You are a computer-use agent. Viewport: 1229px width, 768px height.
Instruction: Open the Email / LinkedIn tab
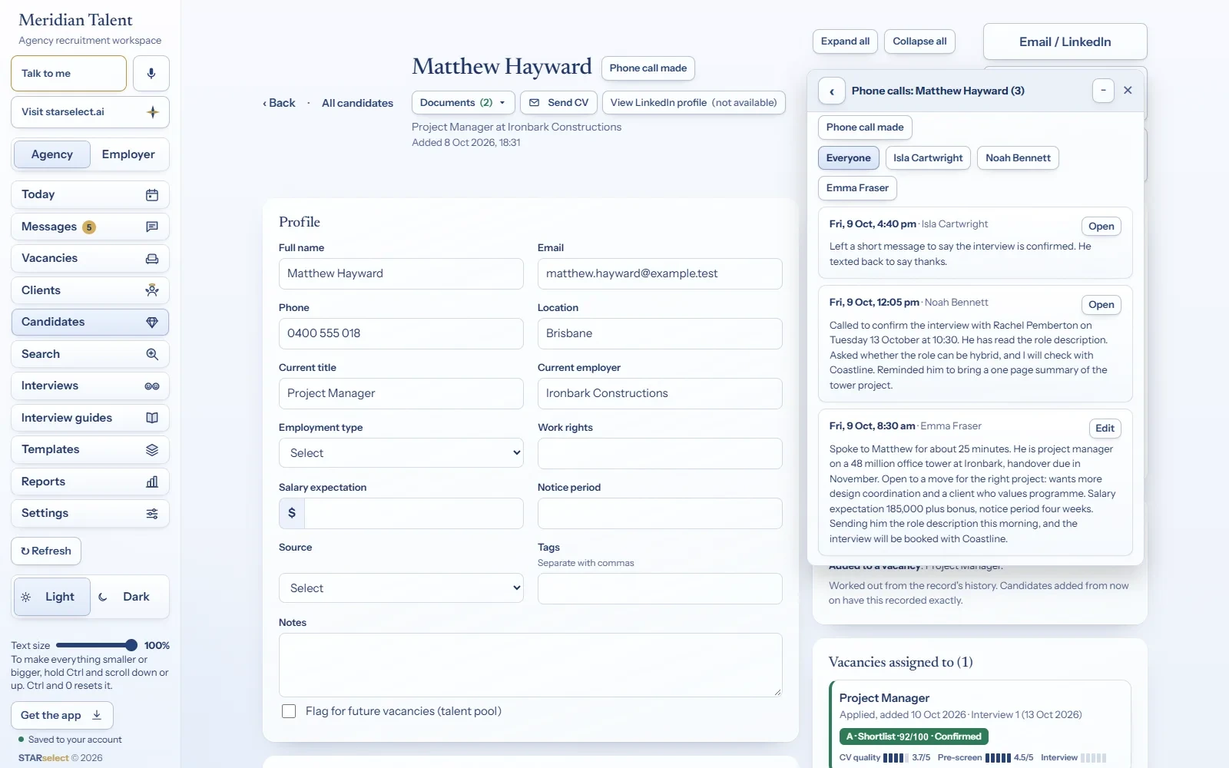[1065, 41]
